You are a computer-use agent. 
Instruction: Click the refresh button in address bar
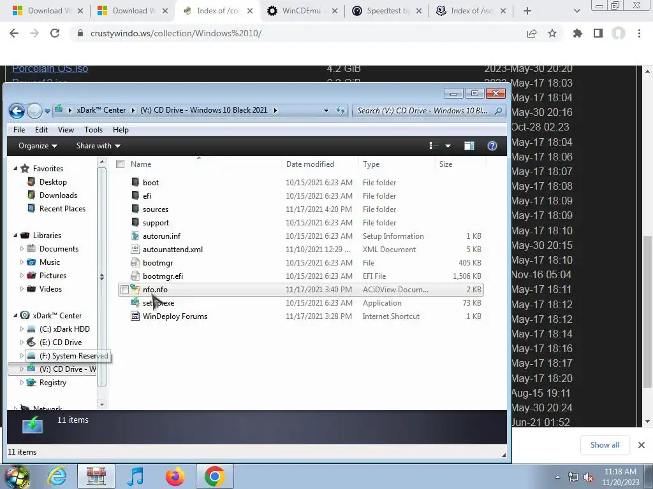pos(341,111)
